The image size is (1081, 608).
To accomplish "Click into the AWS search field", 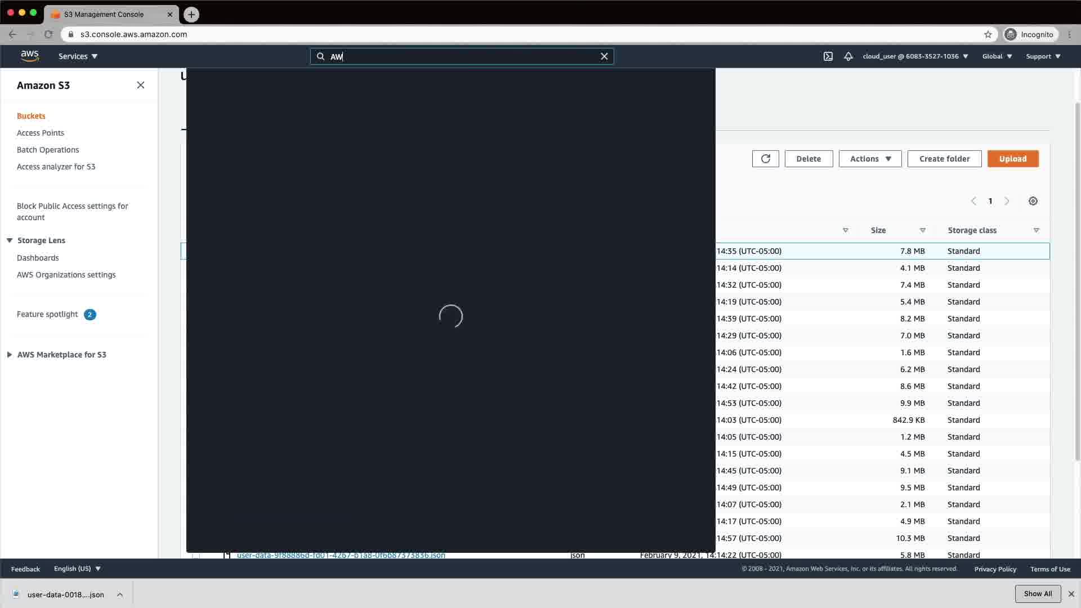I will [x=462, y=56].
